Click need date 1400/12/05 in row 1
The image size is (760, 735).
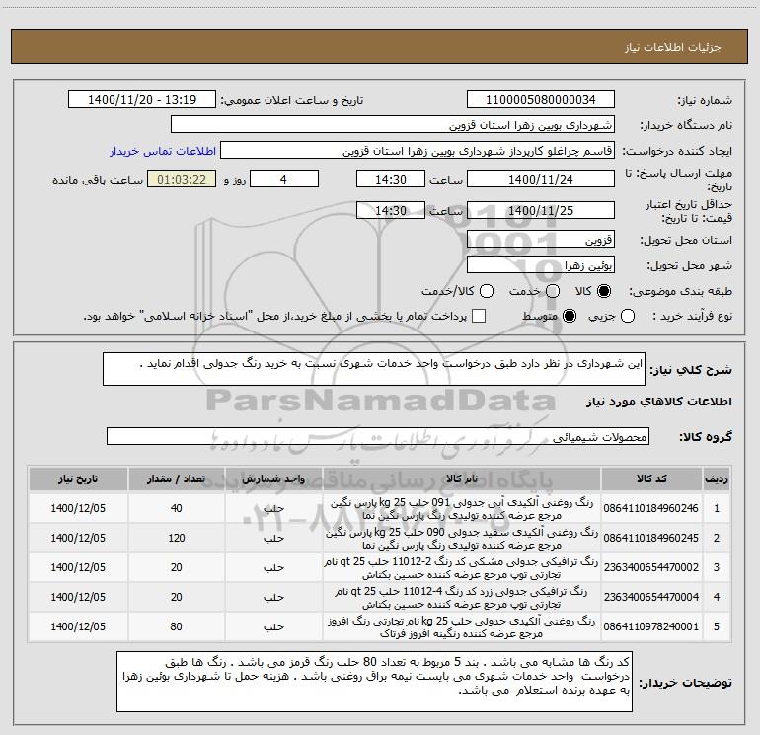[x=78, y=508]
